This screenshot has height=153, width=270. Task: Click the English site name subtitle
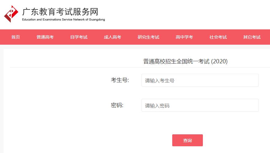(x=63, y=20)
